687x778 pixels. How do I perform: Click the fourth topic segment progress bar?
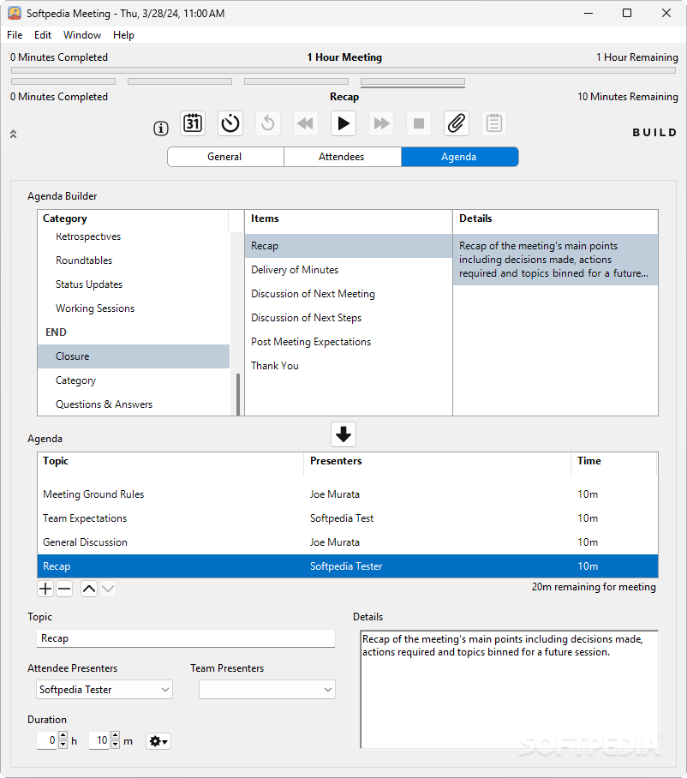413,81
